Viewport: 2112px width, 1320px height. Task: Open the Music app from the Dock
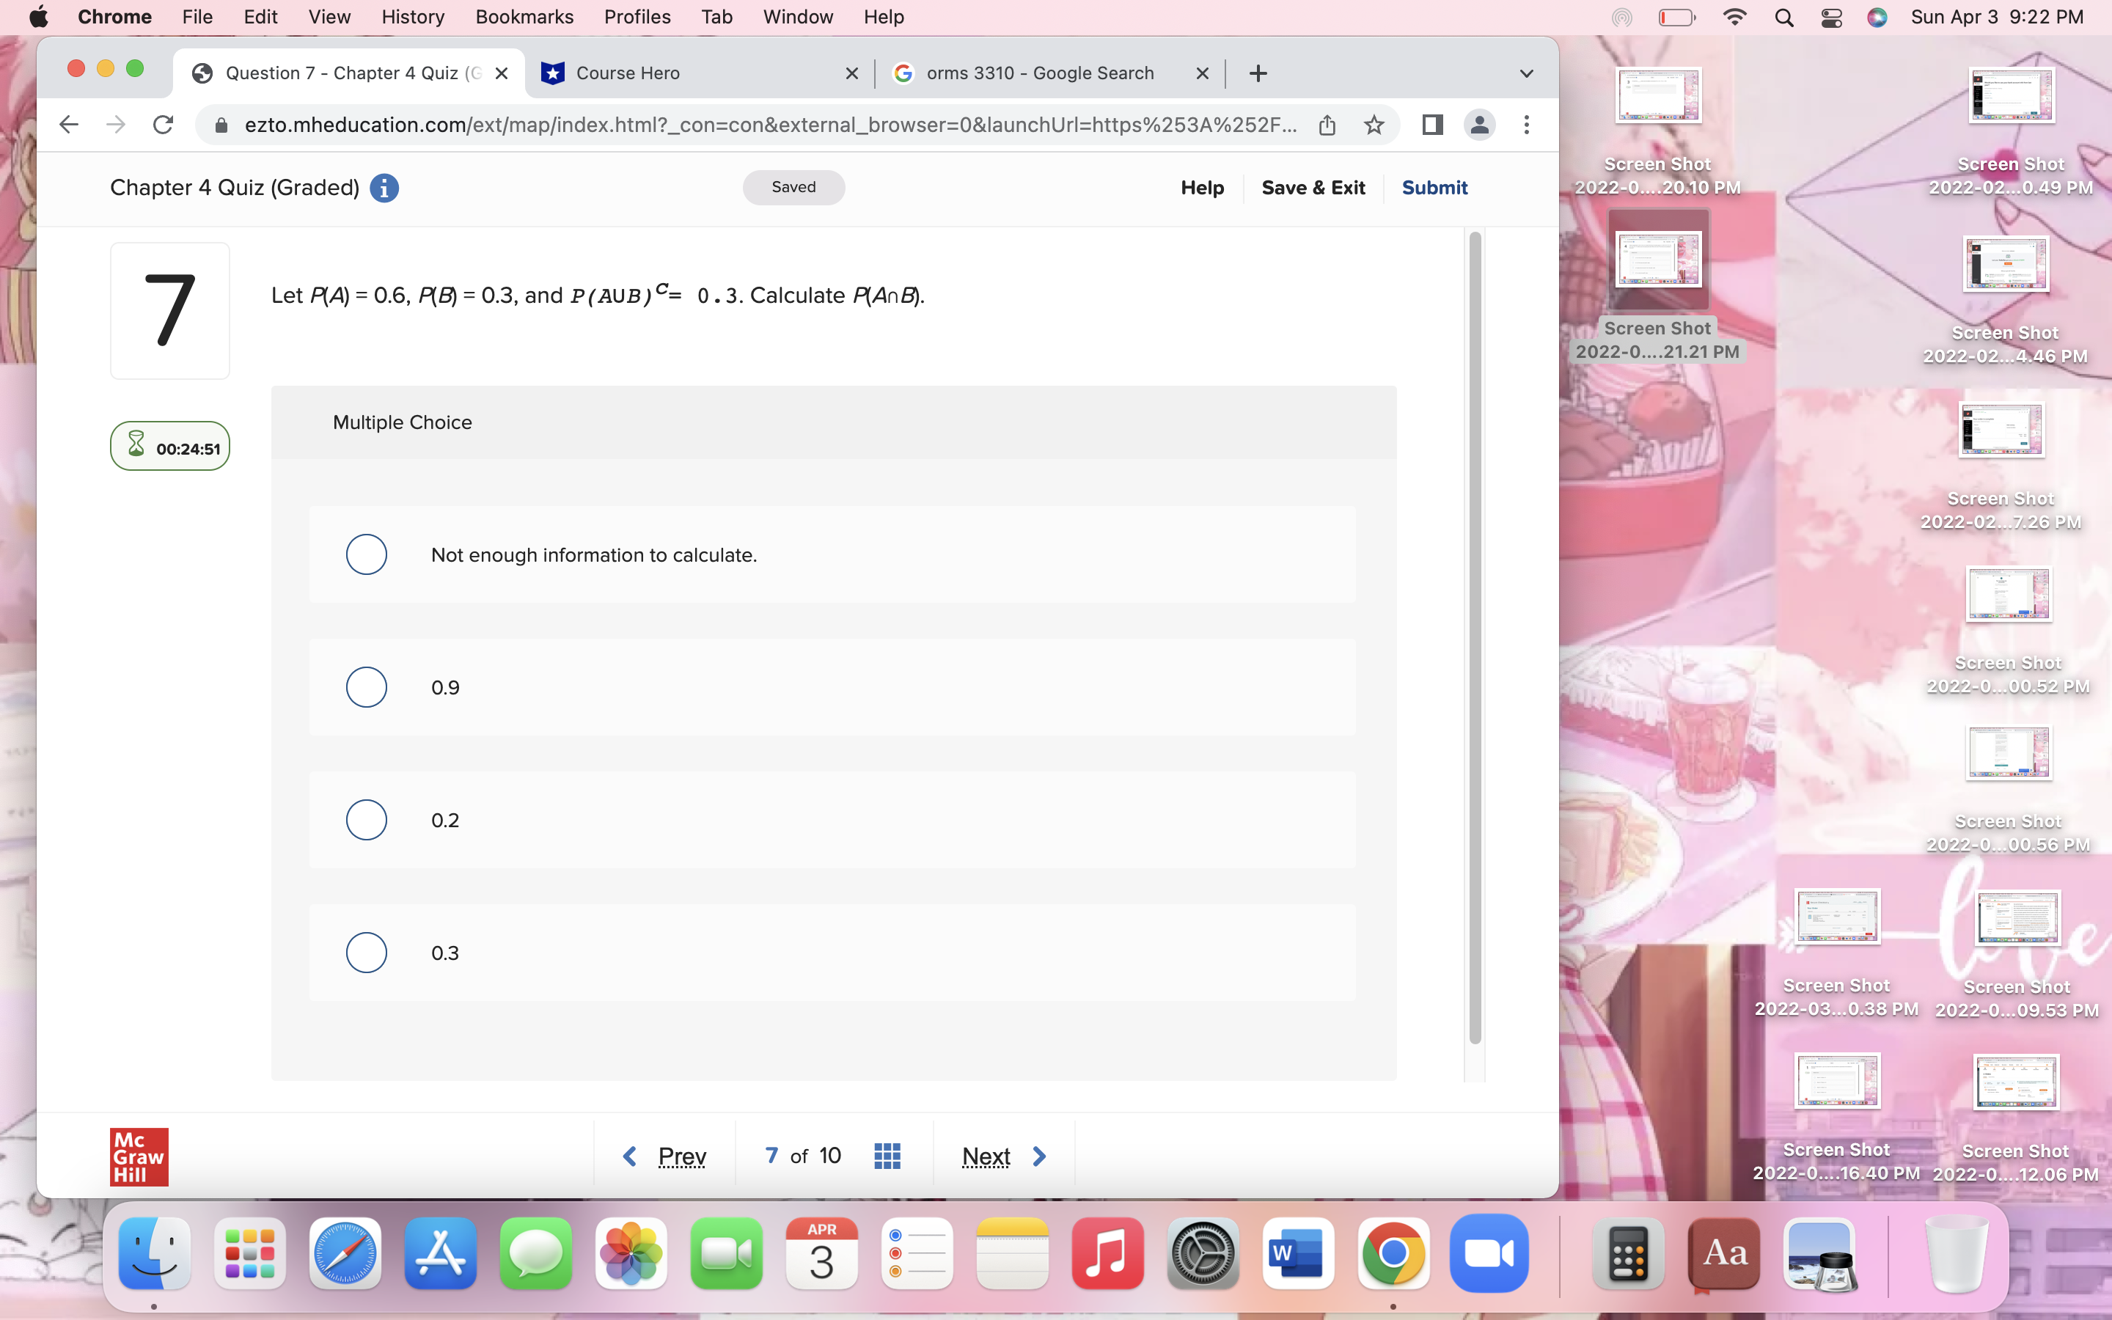tap(1106, 1255)
